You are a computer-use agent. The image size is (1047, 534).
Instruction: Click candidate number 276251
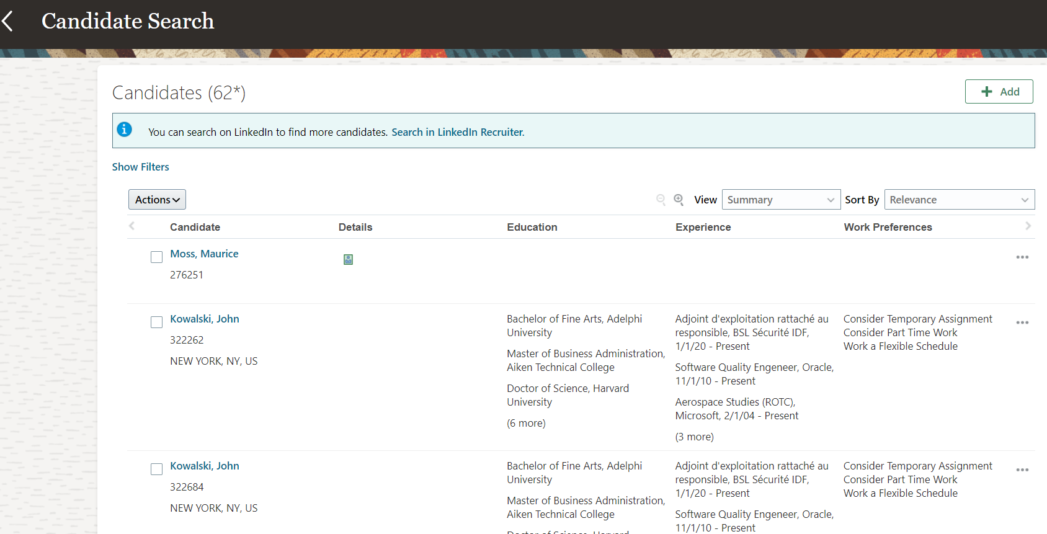(x=187, y=275)
